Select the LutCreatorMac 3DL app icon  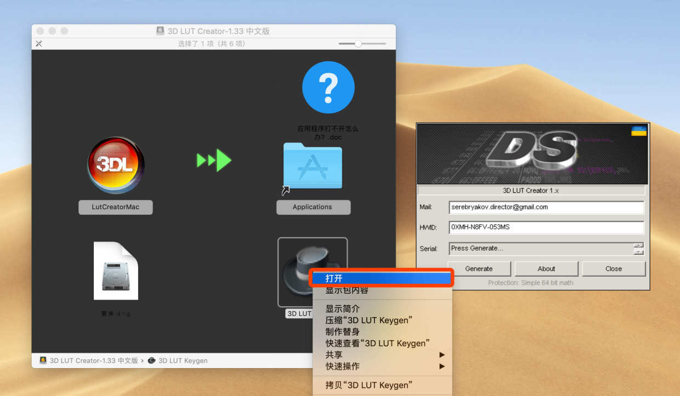pyautogui.click(x=116, y=165)
